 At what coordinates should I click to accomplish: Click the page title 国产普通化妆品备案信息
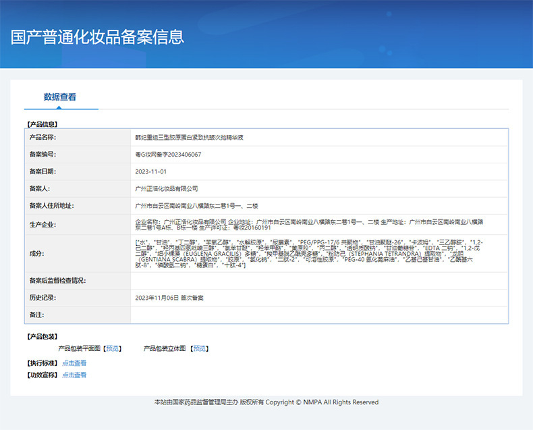click(x=97, y=36)
